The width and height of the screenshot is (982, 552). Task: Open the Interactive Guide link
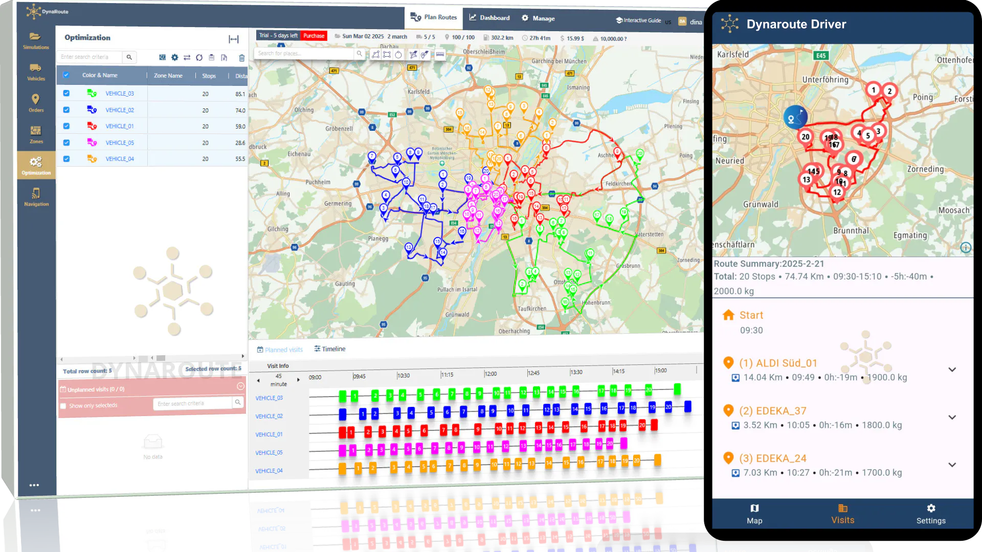638,20
